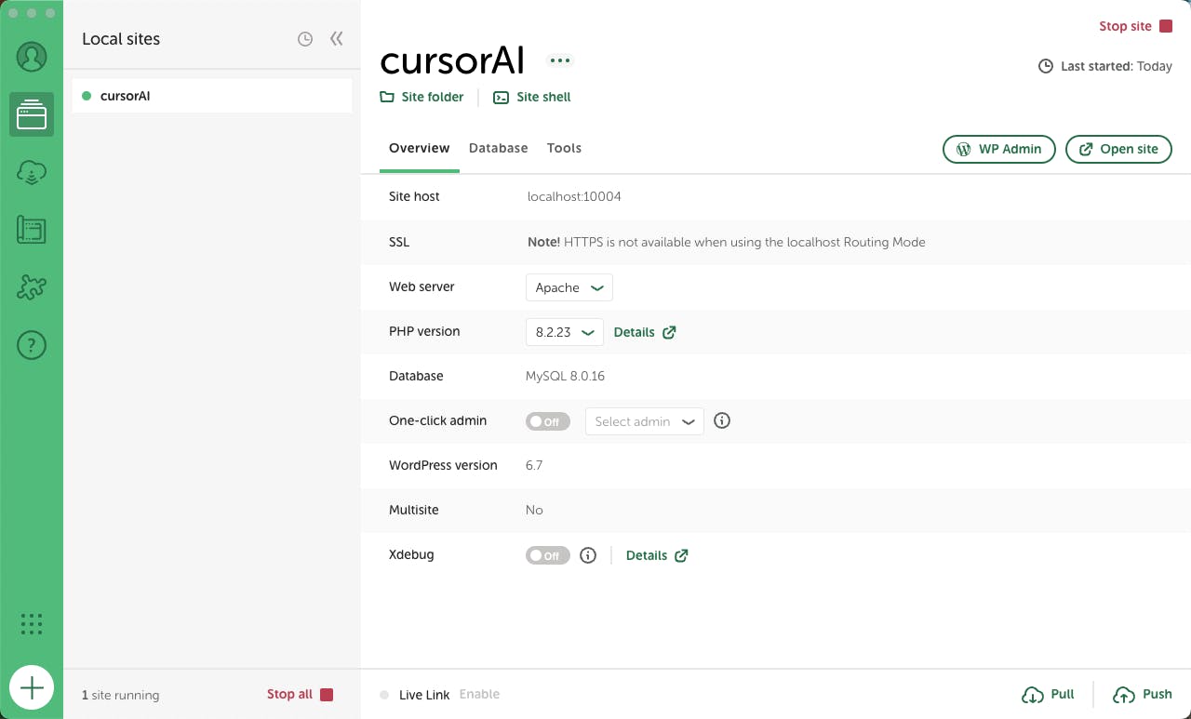Open the Blueprints sidebar icon
The width and height of the screenshot is (1191, 719).
tap(32, 230)
